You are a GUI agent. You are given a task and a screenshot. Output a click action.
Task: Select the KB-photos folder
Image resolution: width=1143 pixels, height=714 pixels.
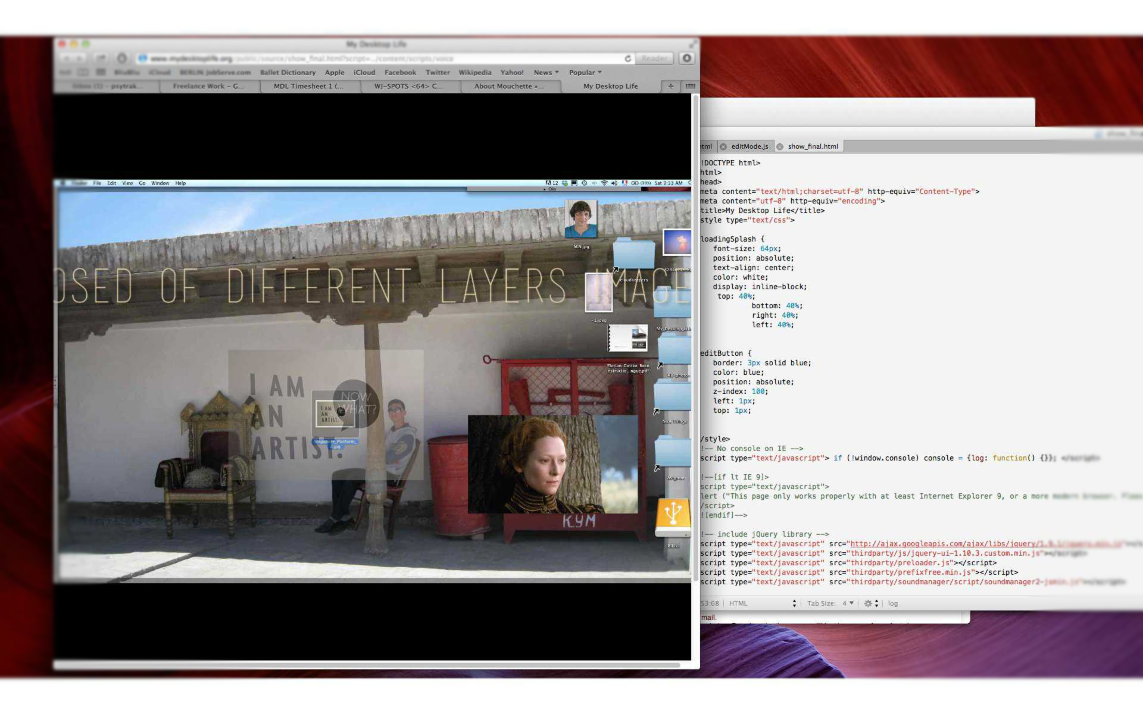coord(674,351)
